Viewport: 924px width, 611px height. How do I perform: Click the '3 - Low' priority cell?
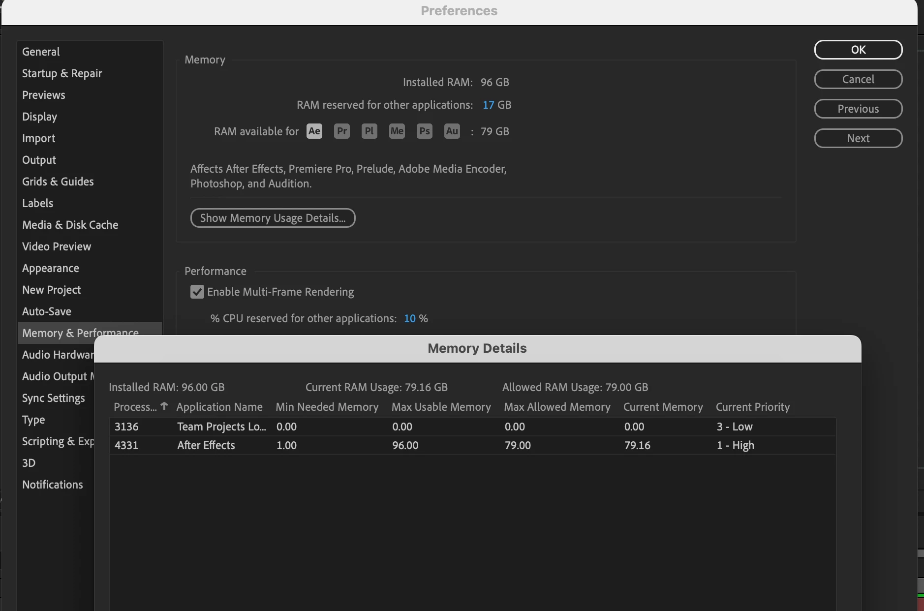click(x=735, y=427)
